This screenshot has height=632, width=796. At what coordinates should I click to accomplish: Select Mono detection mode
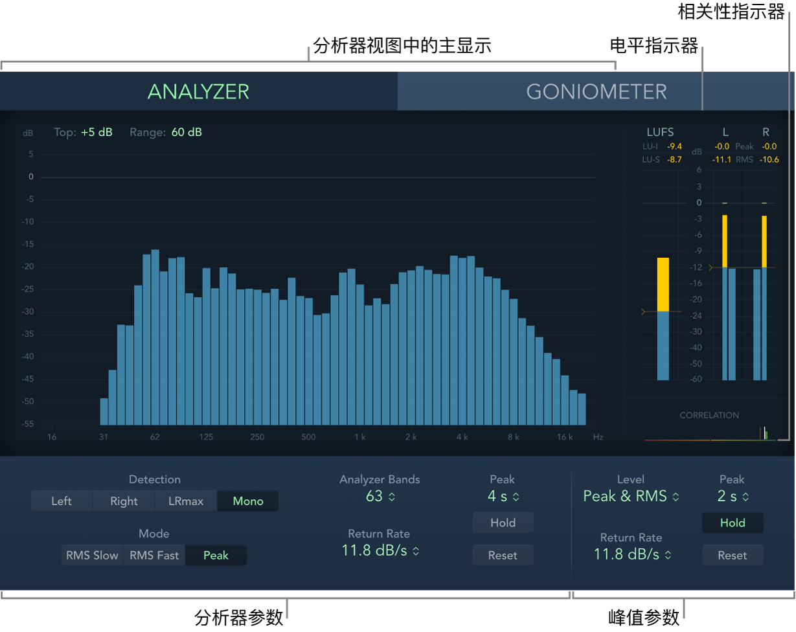pyautogui.click(x=247, y=501)
